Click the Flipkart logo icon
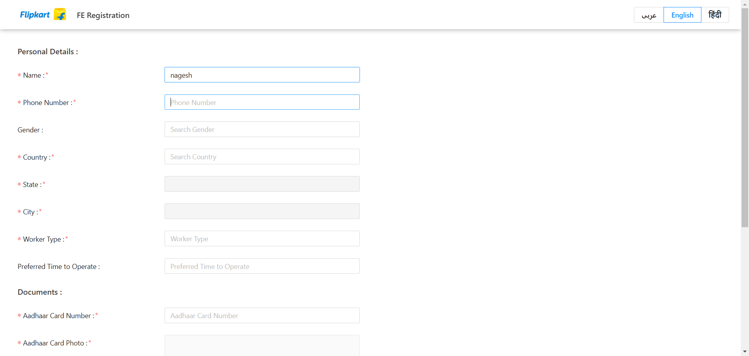The image size is (749, 356). click(x=60, y=14)
